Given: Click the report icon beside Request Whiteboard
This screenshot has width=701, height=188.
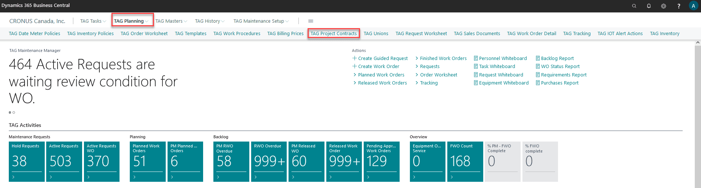Looking at the screenshot, I should tap(476, 75).
